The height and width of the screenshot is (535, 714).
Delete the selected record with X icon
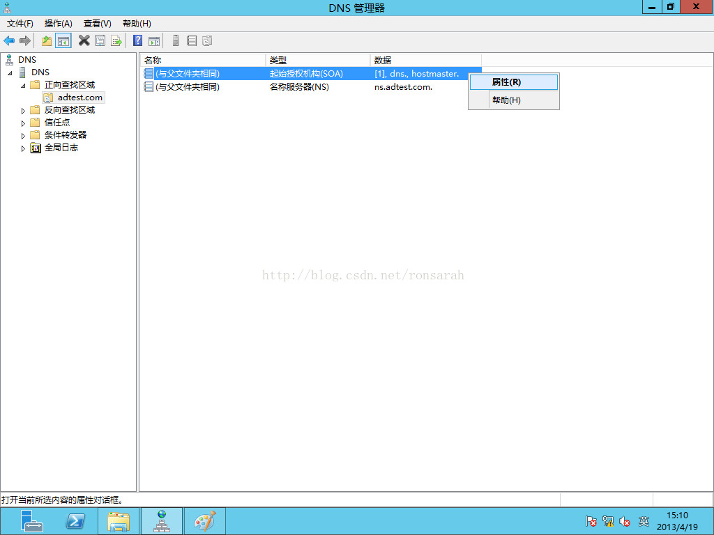[x=84, y=41]
